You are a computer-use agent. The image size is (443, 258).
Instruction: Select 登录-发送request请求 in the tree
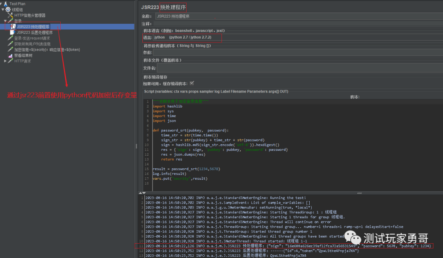tap(32, 38)
